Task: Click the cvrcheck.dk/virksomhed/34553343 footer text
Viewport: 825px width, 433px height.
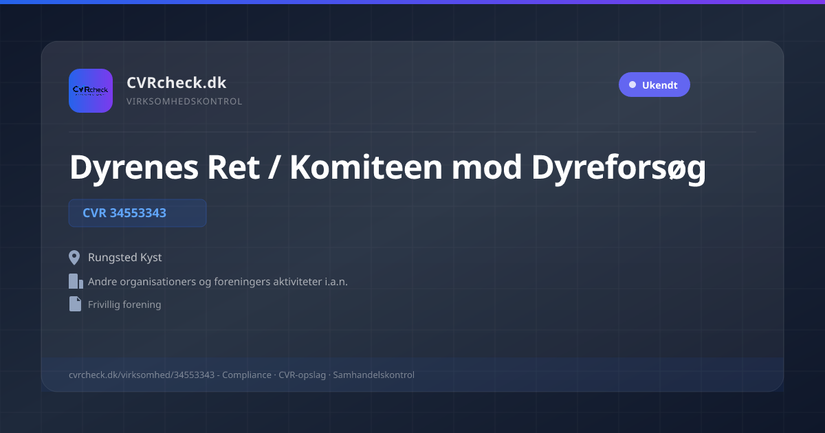Action: point(242,375)
